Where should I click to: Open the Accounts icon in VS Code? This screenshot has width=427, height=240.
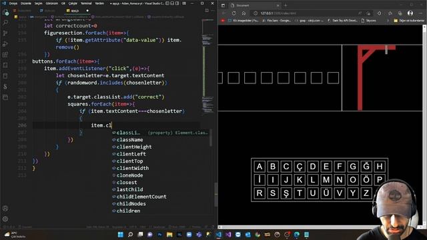(5, 209)
